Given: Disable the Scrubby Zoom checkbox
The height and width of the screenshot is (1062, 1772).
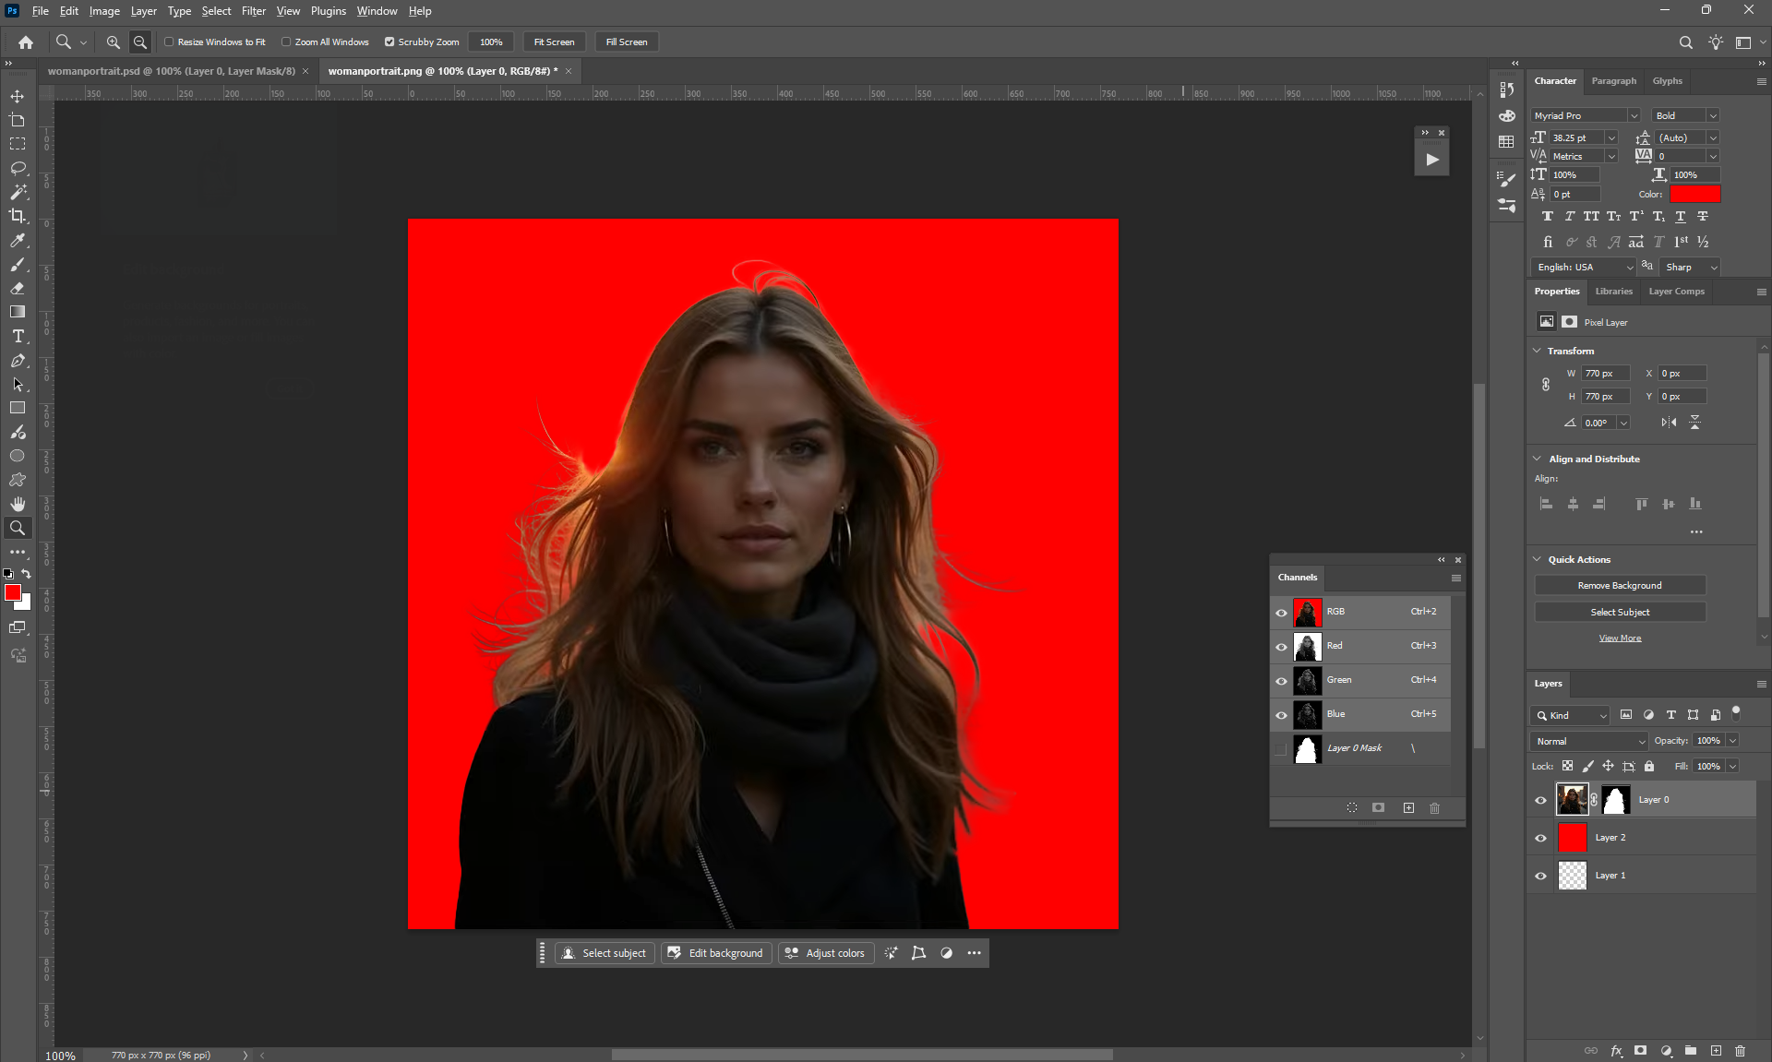Looking at the screenshot, I should pyautogui.click(x=389, y=42).
